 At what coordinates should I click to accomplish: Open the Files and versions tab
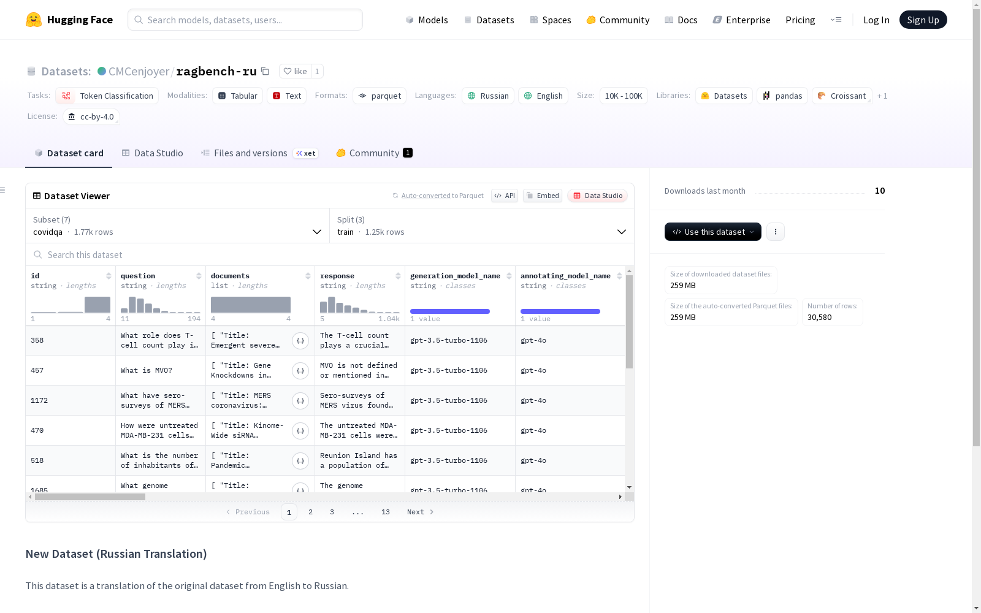tap(259, 153)
